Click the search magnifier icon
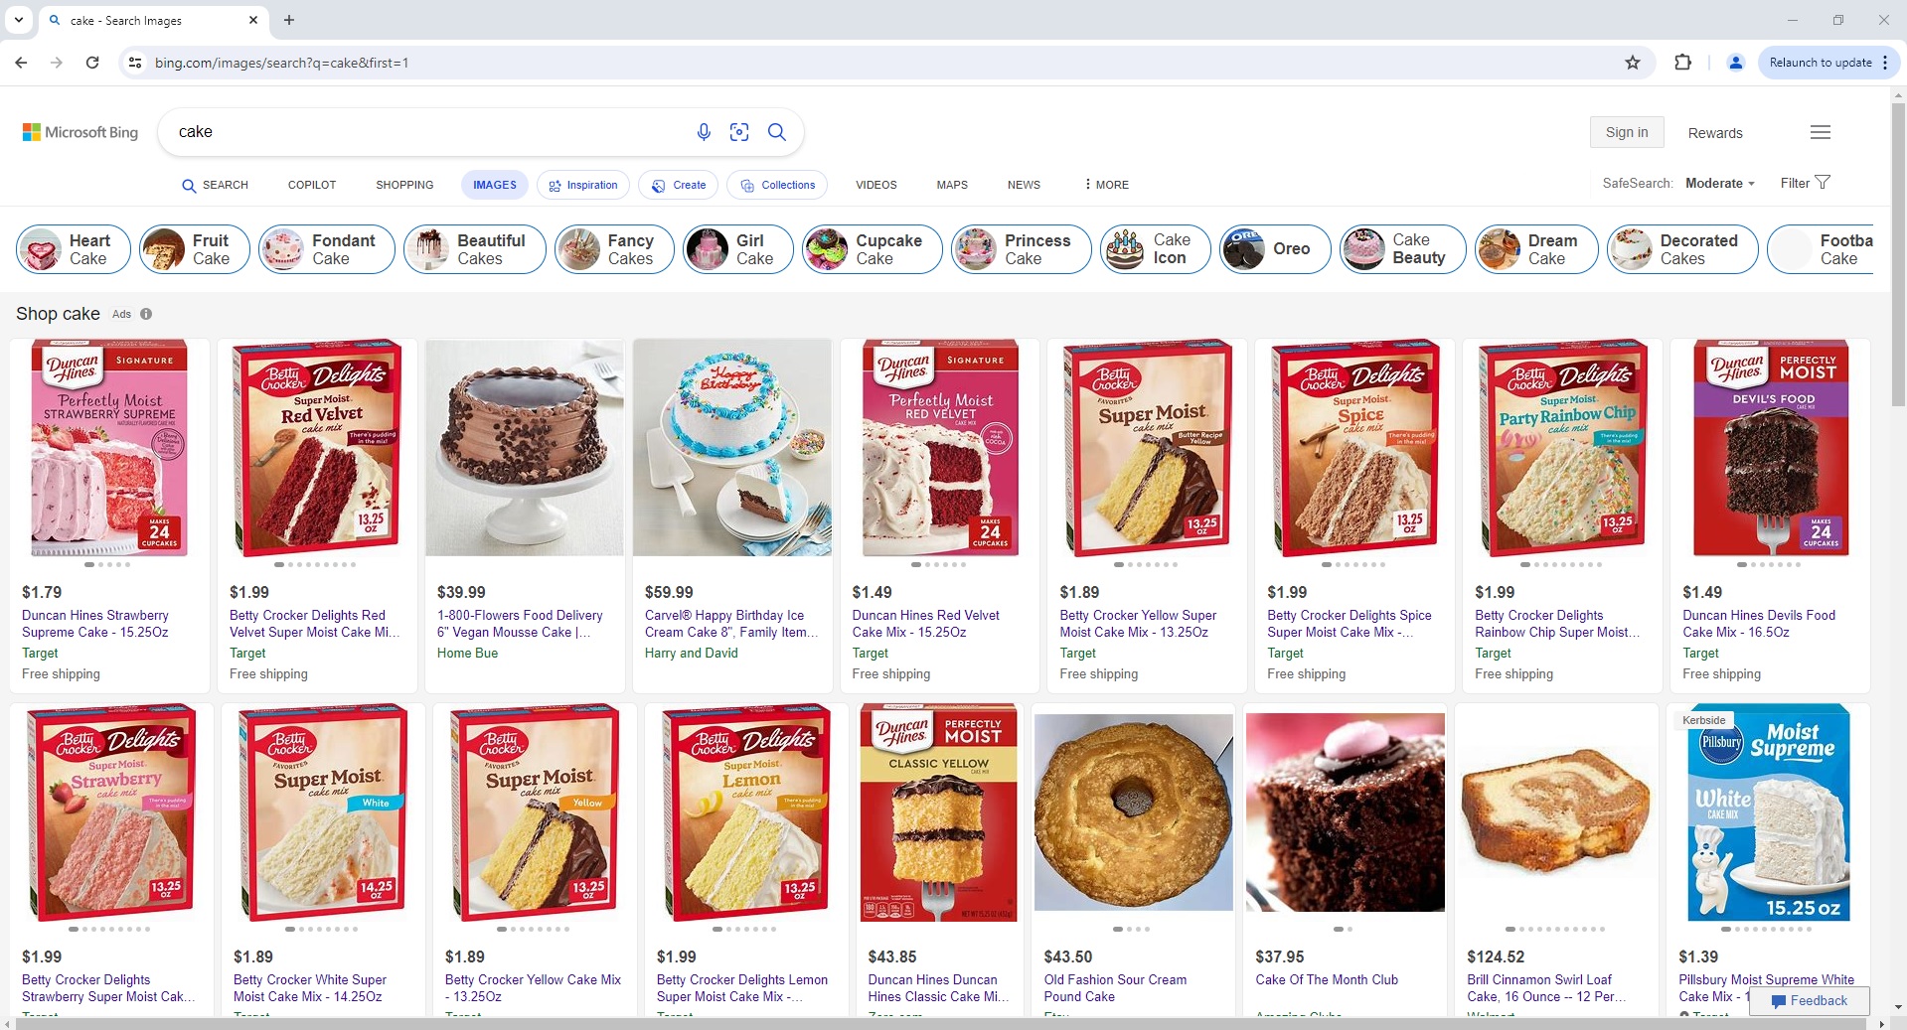The width and height of the screenshot is (1907, 1030). coord(777,132)
